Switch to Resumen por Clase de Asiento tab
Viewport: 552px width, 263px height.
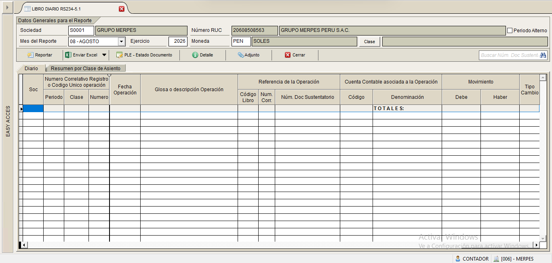tap(86, 69)
